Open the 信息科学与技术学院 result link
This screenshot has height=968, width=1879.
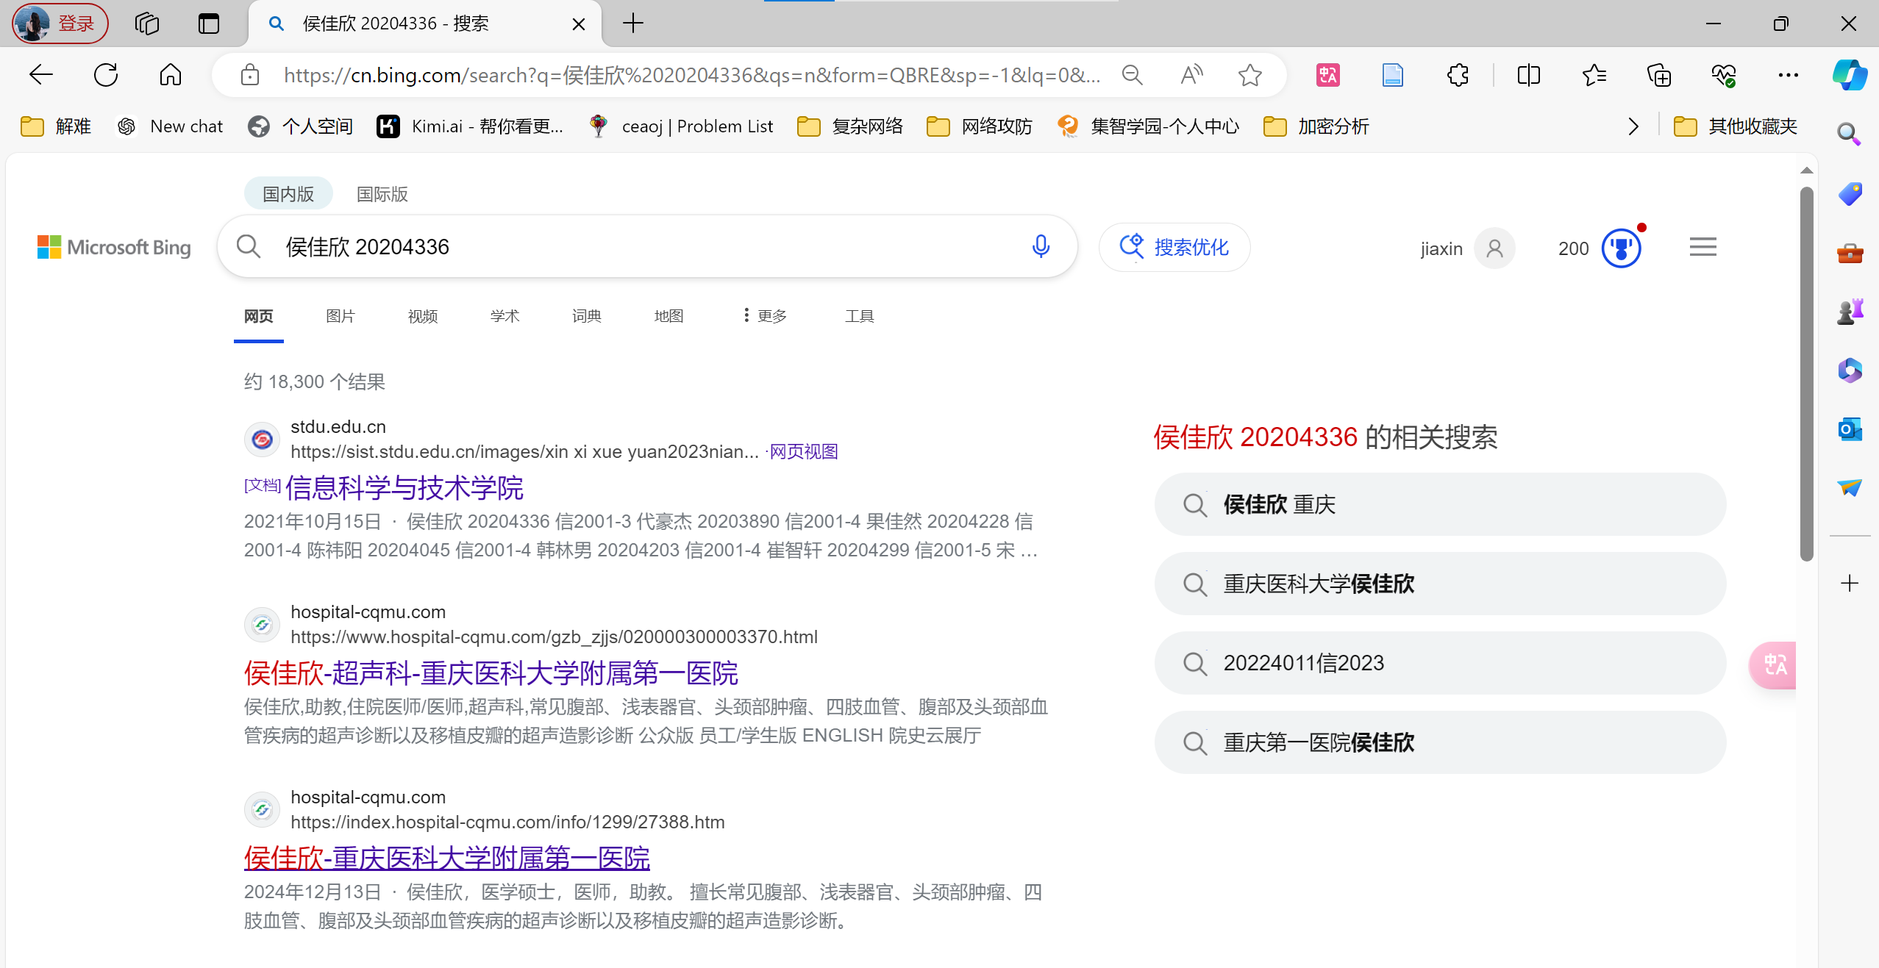pos(404,488)
